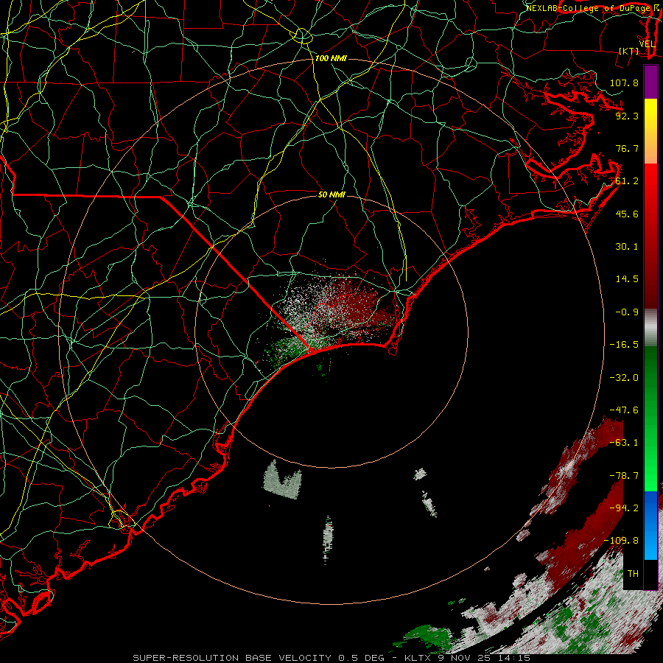The height and width of the screenshot is (663, 663).
Task: Select the 30.1 legend value
Action: click(627, 247)
